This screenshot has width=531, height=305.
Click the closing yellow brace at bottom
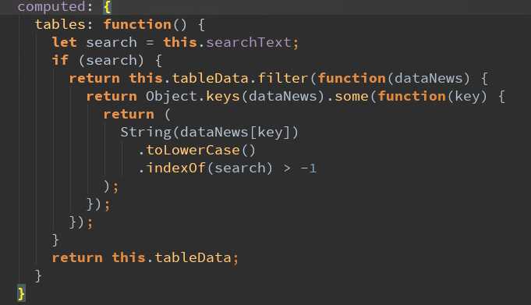[21, 293]
